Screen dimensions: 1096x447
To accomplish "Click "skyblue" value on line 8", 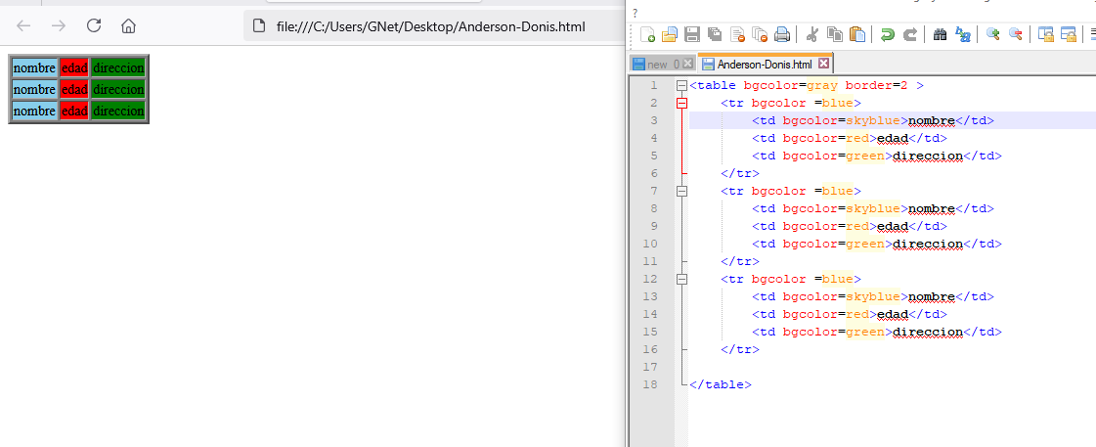I will [x=872, y=208].
